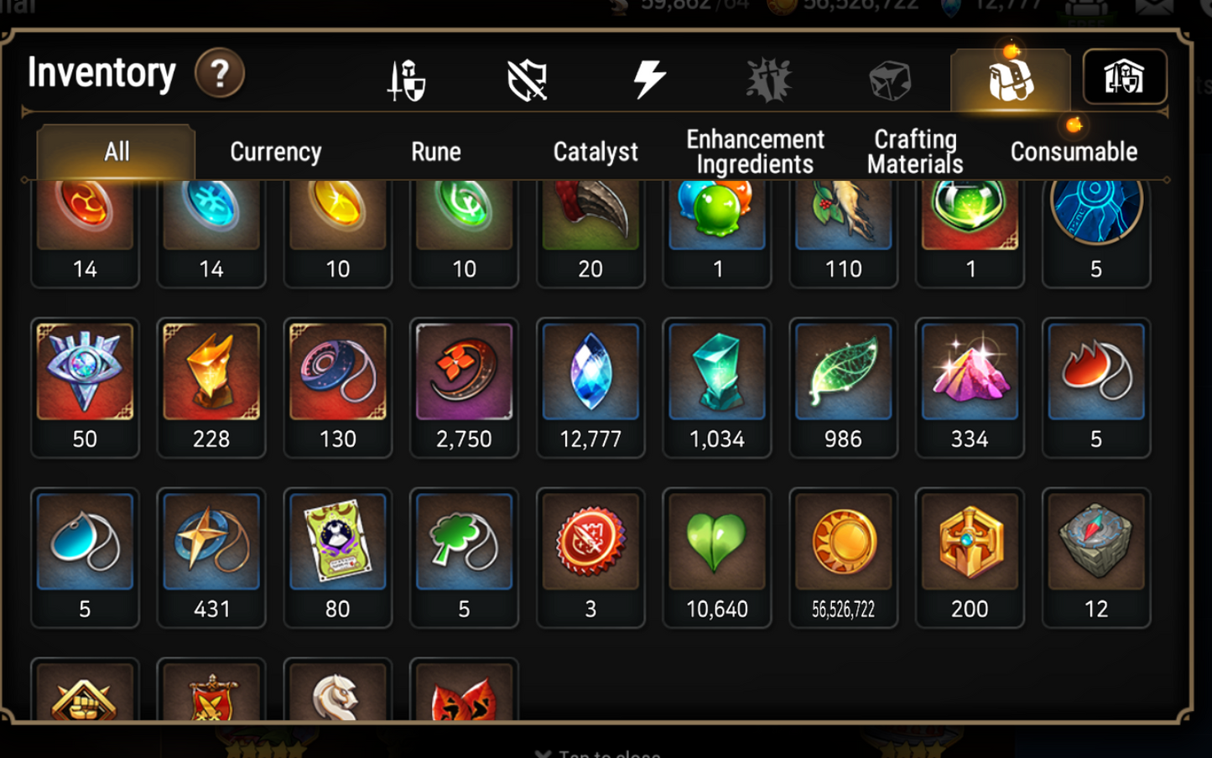Switch to the Currency tab

click(x=276, y=152)
